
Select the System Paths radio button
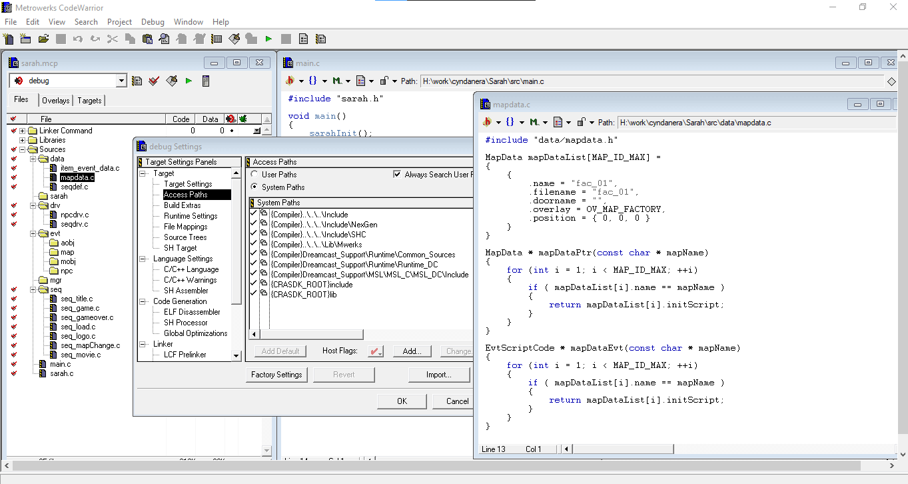254,187
